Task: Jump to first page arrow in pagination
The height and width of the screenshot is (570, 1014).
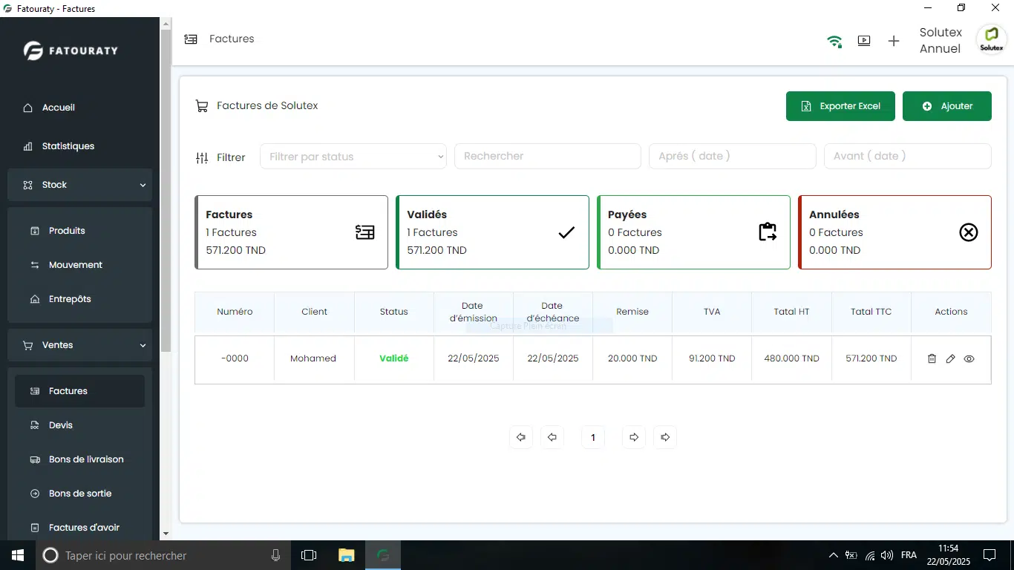Action: [520, 438]
